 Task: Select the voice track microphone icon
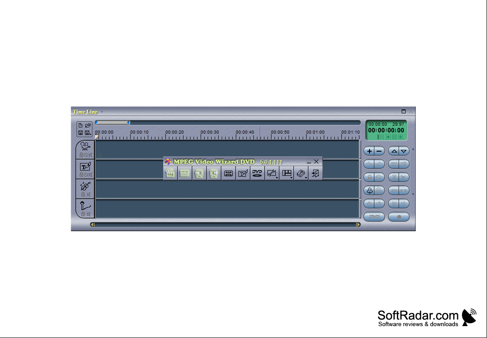click(85, 206)
